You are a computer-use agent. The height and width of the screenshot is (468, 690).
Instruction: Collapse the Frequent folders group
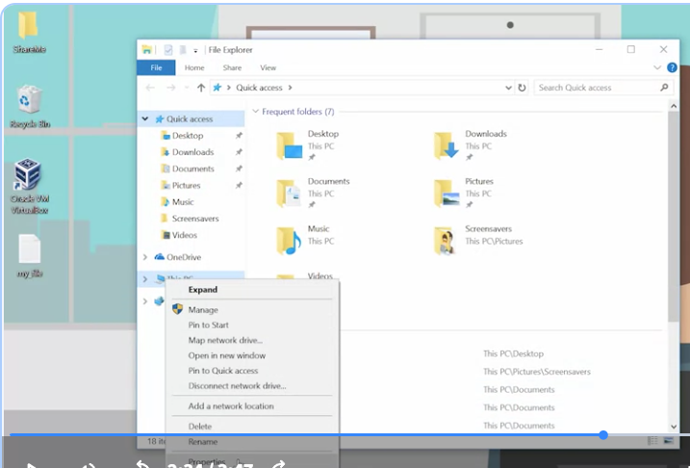tap(255, 112)
